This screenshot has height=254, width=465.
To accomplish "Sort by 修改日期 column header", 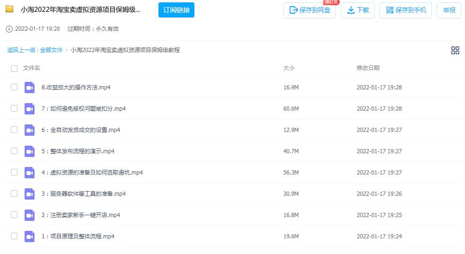I will (x=368, y=68).
